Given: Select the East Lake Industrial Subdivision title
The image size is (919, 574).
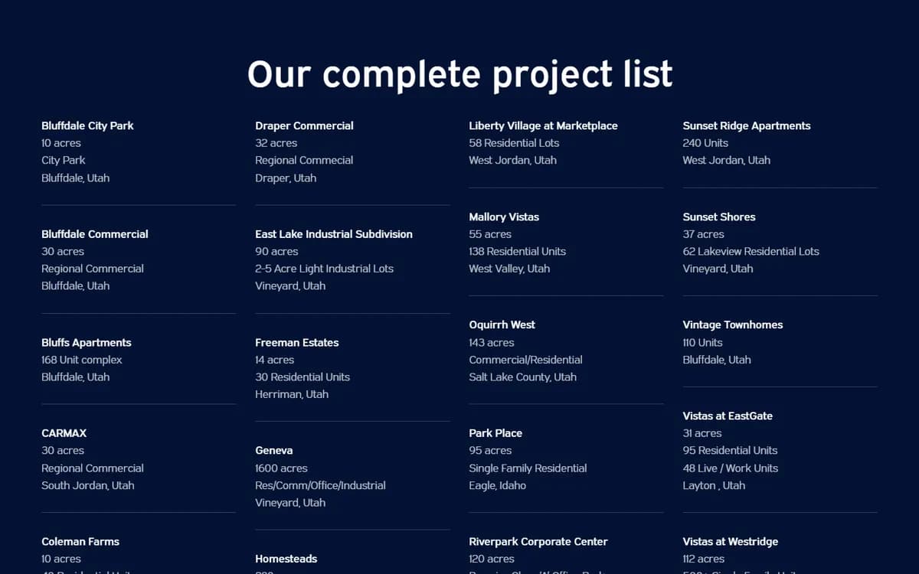Looking at the screenshot, I should click(x=334, y=234).
